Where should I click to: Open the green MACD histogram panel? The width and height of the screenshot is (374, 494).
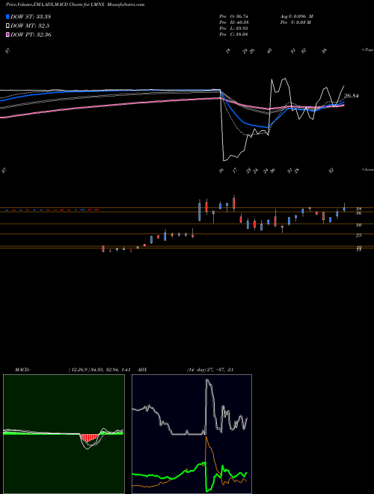pyautogui.click(x=64, y=434)
